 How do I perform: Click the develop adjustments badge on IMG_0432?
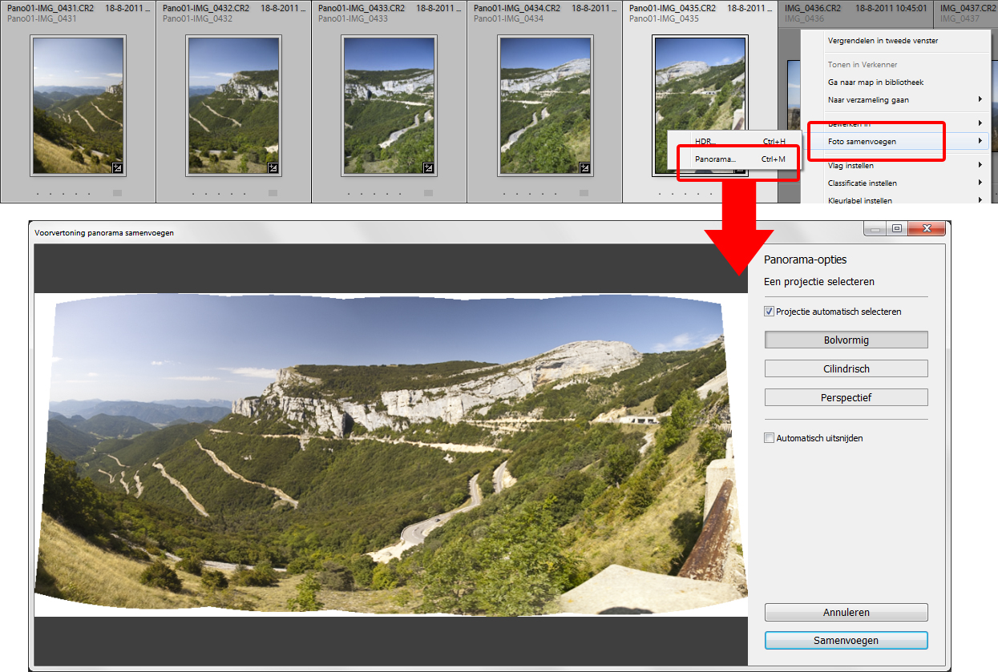pos(273,168)
